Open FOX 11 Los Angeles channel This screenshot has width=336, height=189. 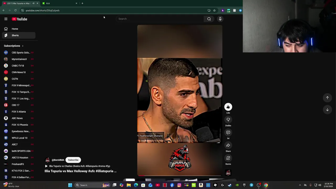[x=19, y=98]
